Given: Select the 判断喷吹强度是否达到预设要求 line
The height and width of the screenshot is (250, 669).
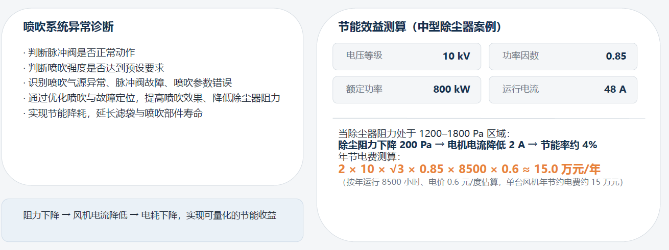Looking at the screenshot, I should (93, 68).
